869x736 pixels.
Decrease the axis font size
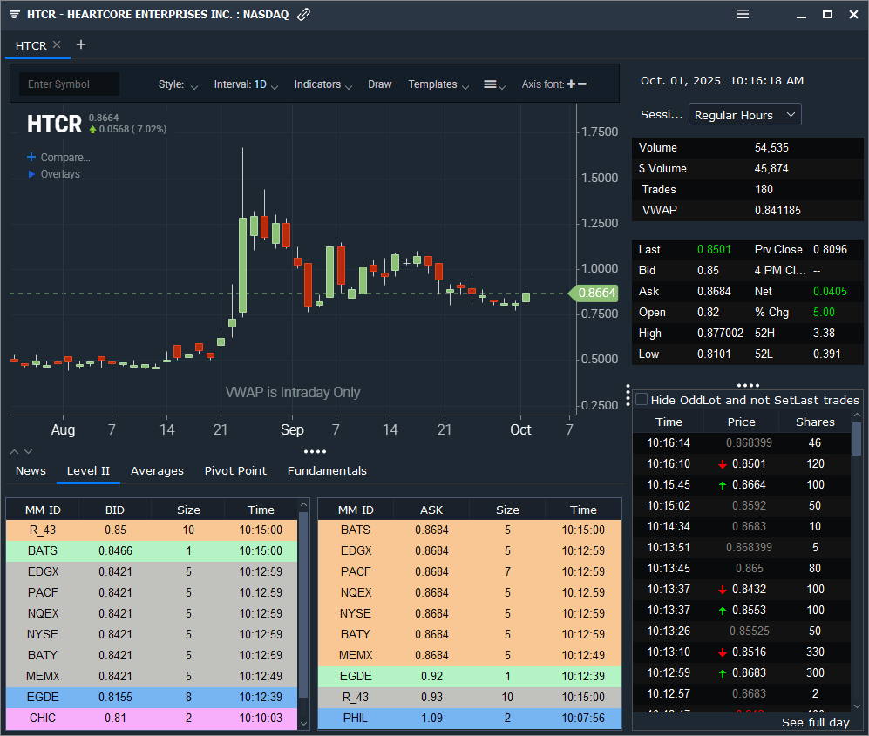pyautogui.click(x=582, y=84)
